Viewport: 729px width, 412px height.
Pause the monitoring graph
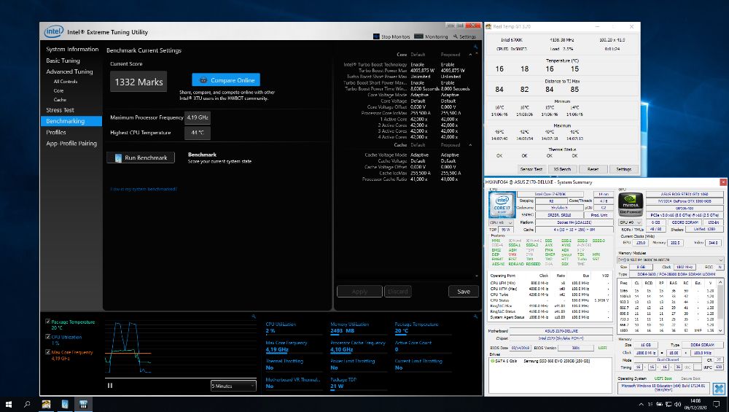(x=110, y=386)
